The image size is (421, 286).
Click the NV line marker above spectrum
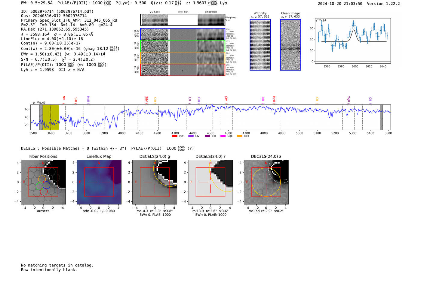click(x=64, y=98)
